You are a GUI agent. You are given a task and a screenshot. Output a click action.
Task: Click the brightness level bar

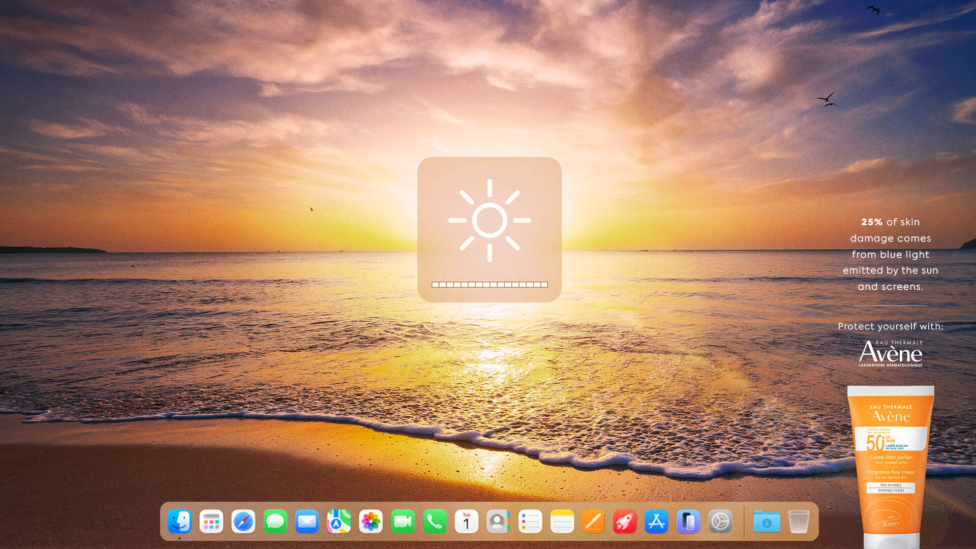pos(490,285)
